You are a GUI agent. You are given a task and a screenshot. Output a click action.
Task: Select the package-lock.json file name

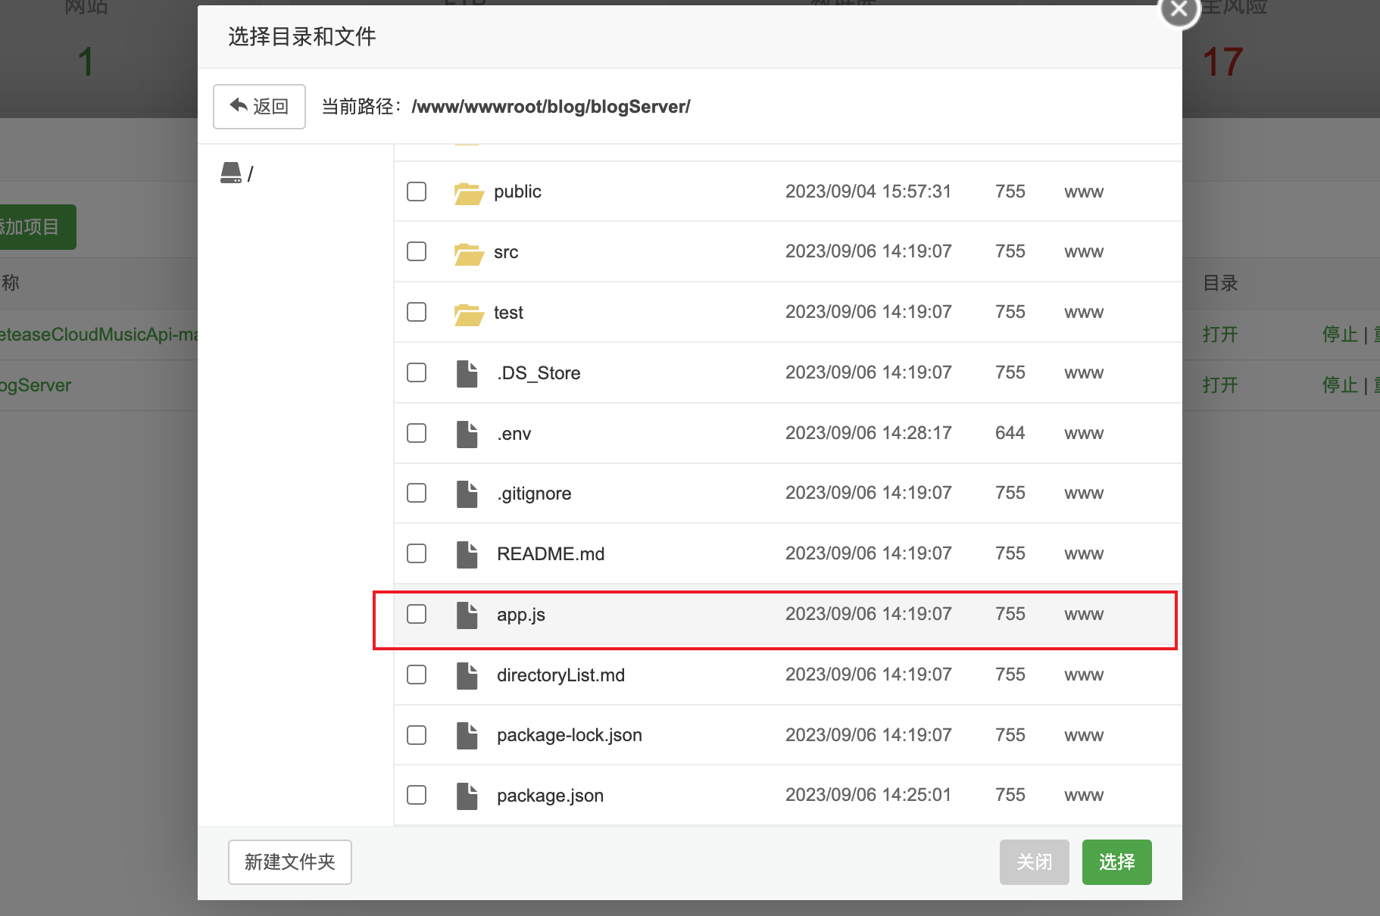coord(570,735)
